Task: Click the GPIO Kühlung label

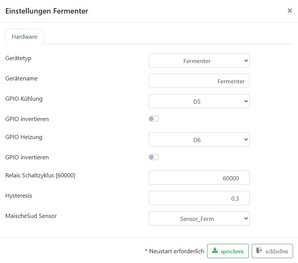Action: pos(24,99)
